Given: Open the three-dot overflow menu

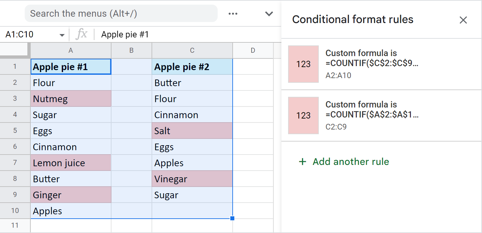Looking at the screenshot, I should pos(233,13).
